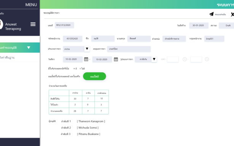This screenshot has height=146, width=234.
Task: Open the end date calendar icon
Action: 116,59
